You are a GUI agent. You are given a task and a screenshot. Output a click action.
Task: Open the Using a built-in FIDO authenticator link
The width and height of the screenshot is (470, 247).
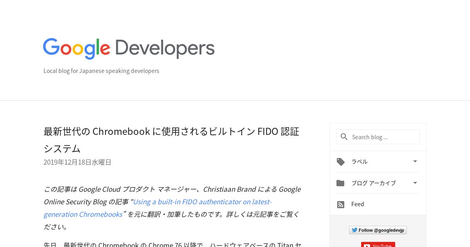[x=157, y=208]
